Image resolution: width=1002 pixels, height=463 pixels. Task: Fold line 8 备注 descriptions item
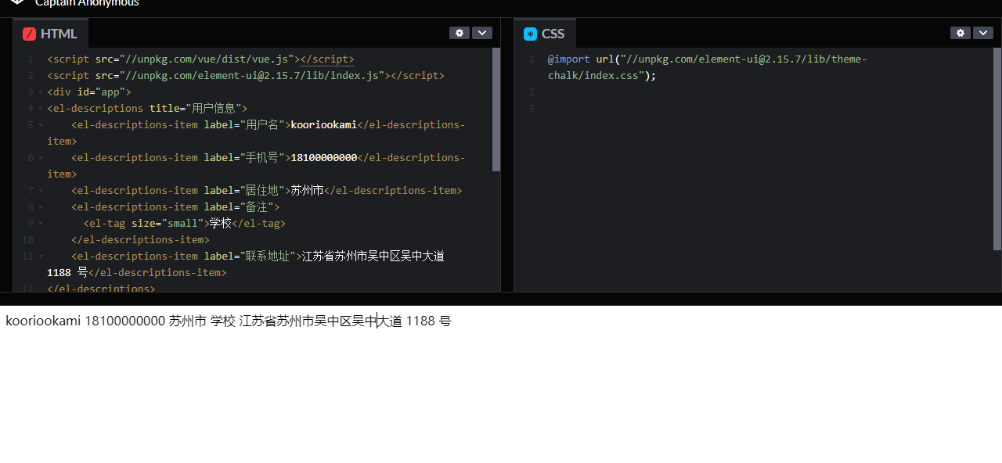coord(40,207)
